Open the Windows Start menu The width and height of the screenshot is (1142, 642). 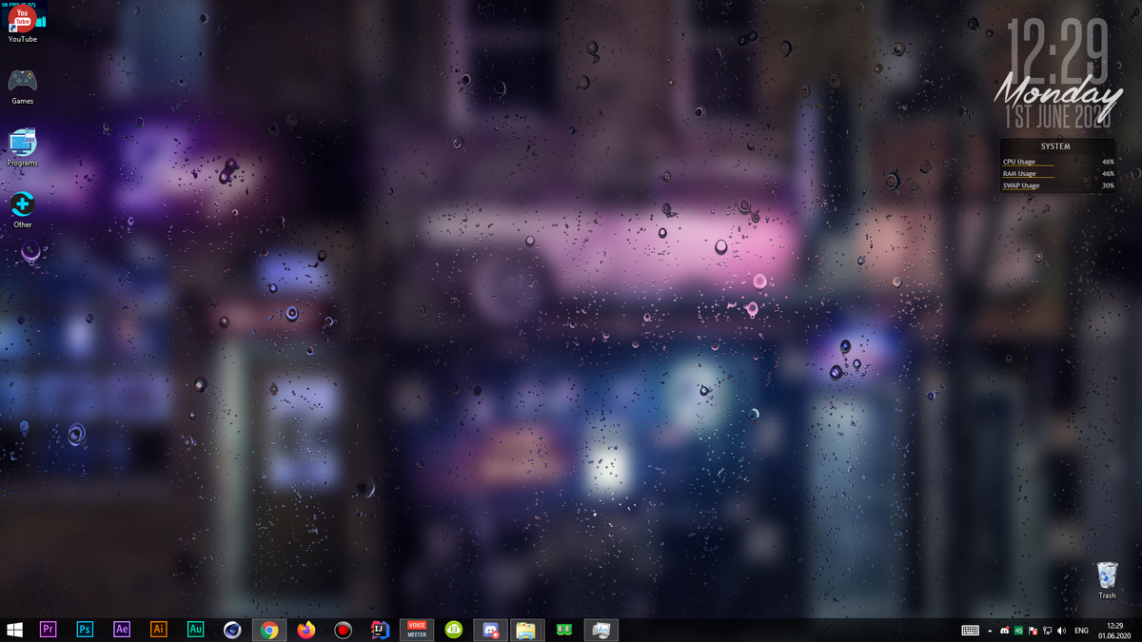[x=14, y=630]
